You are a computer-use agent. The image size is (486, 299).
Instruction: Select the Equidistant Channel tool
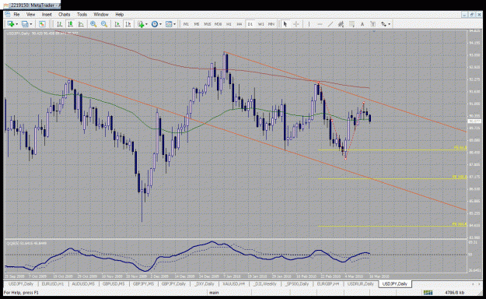[x=341, y=24]
